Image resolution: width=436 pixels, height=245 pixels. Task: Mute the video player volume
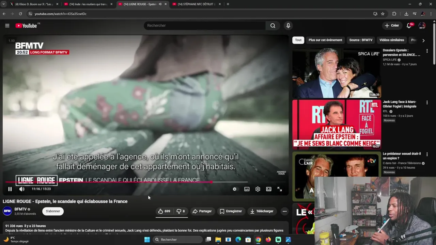click(x=22, y=189)
